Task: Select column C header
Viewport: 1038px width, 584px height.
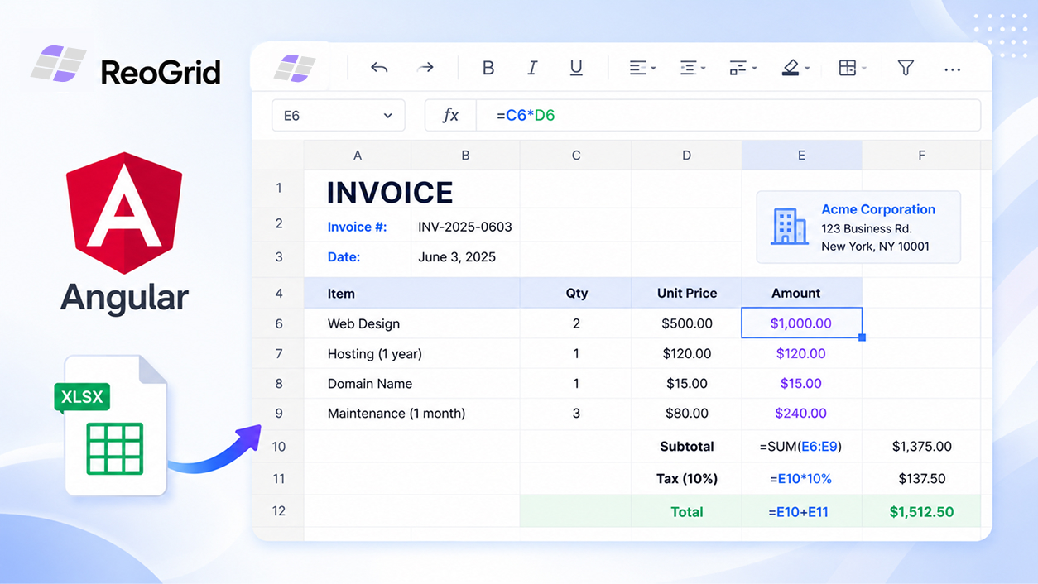Action: (576, 156)
